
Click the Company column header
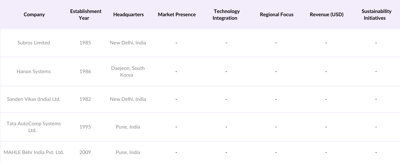click(34, 14)
